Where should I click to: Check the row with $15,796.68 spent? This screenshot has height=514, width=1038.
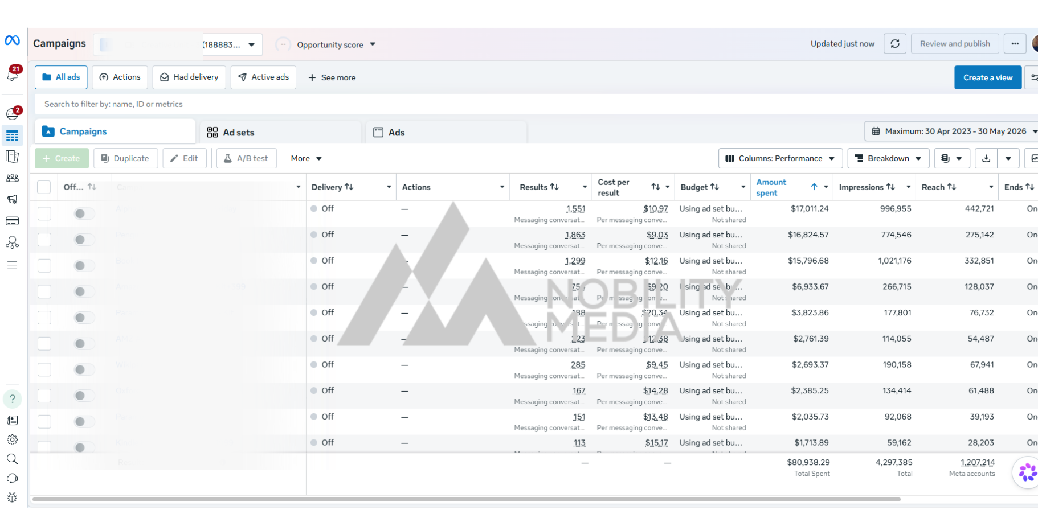pos(44,266)
